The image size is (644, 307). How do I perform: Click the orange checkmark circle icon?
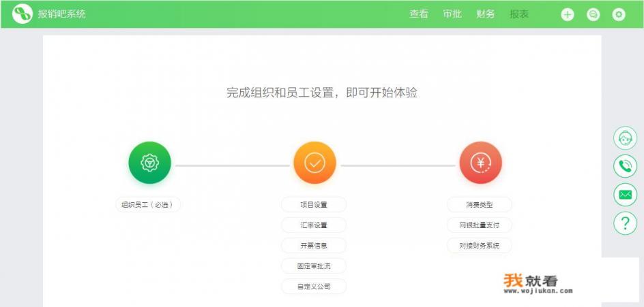coord(315,163)
